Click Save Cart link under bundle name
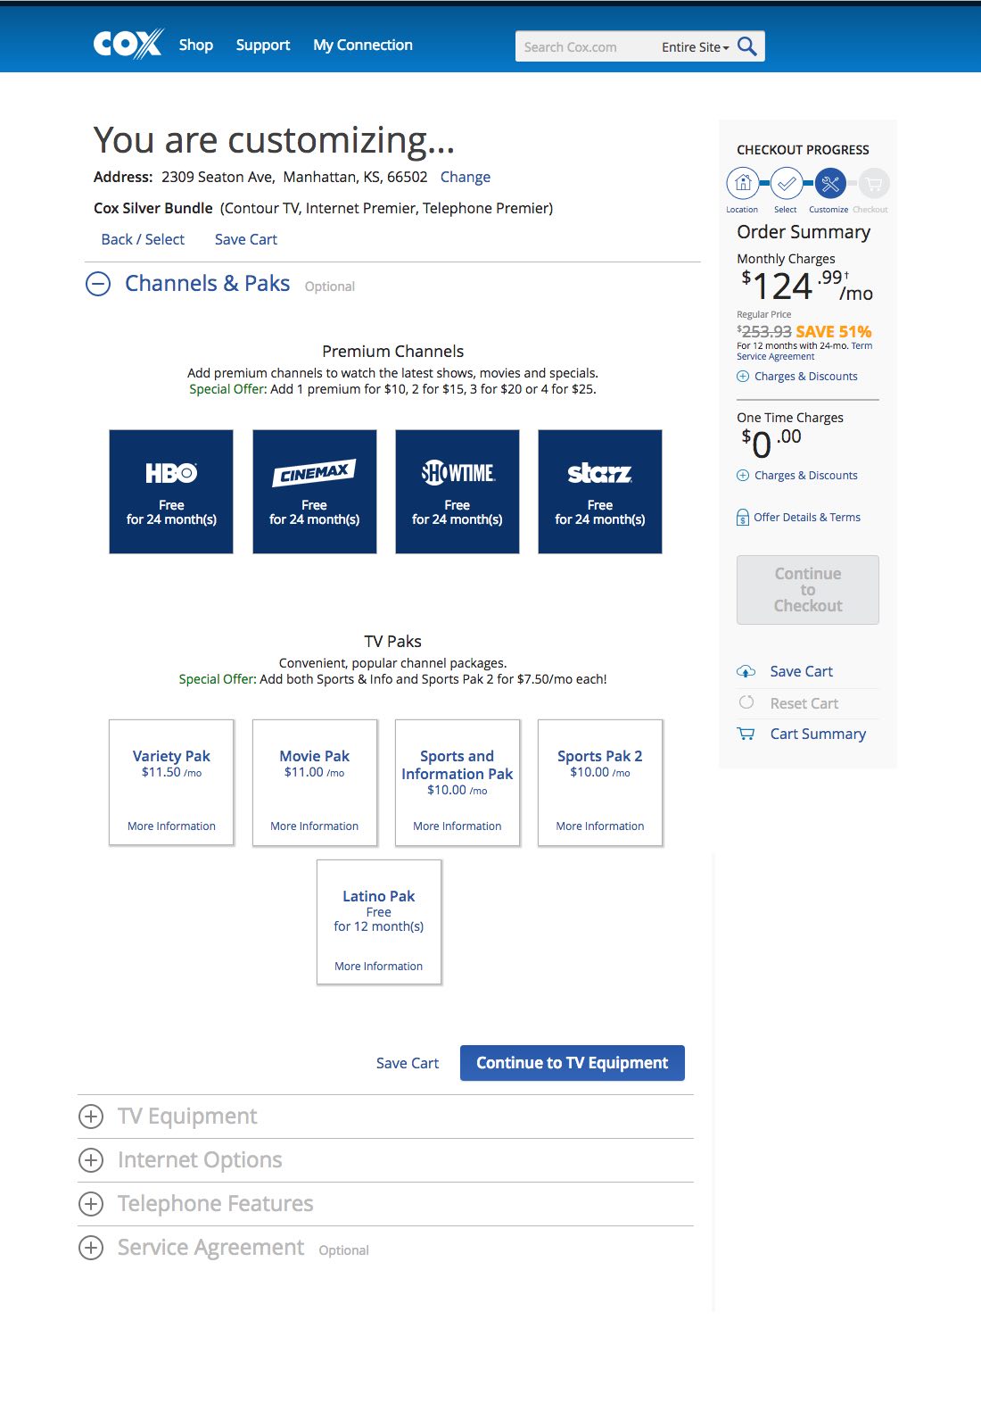 point(246,239)
